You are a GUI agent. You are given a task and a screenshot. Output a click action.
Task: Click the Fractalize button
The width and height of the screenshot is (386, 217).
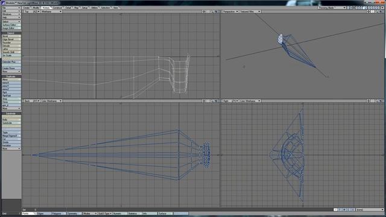pos(11,145)
